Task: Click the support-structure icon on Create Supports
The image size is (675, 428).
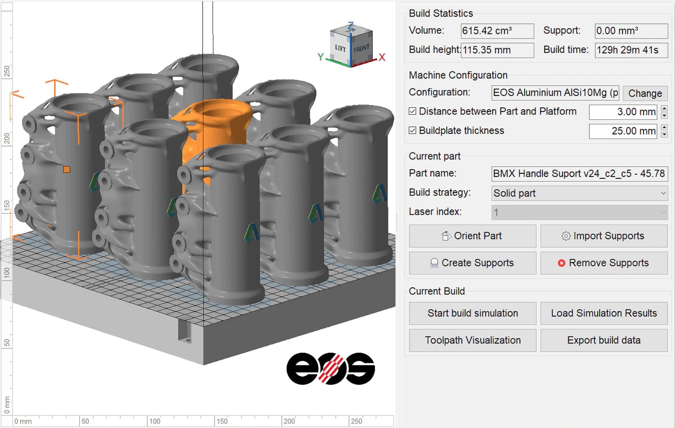Action: point(434,263)
